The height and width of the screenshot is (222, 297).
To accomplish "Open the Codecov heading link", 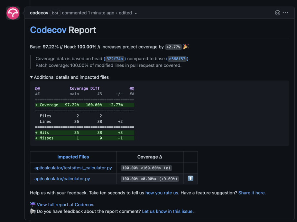I will pyautogui.click(x=48, y=30).
